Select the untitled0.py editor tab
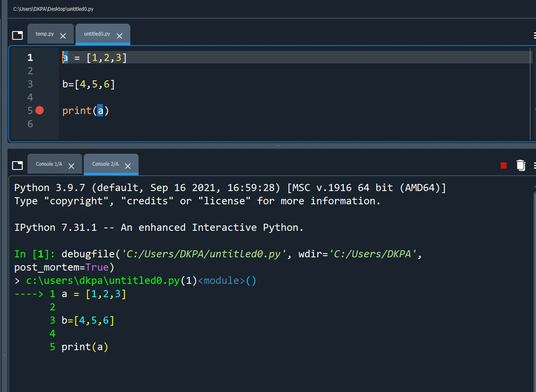The image size is (536, 392). (97, 34)
